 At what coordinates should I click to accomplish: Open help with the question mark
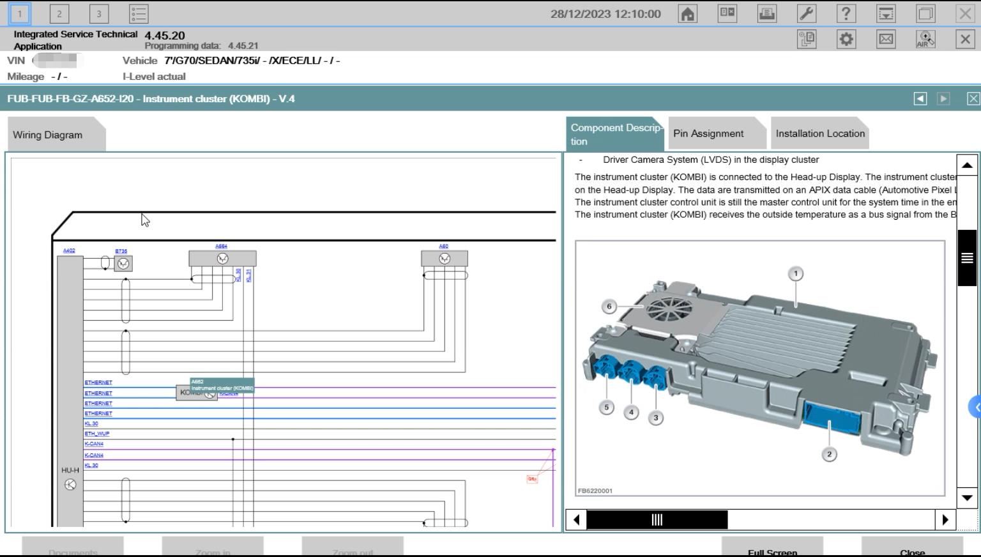coord(846,13)
